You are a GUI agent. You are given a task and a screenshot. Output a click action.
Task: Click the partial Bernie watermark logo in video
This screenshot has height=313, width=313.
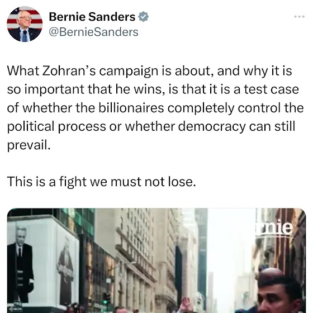coord(274,228)
